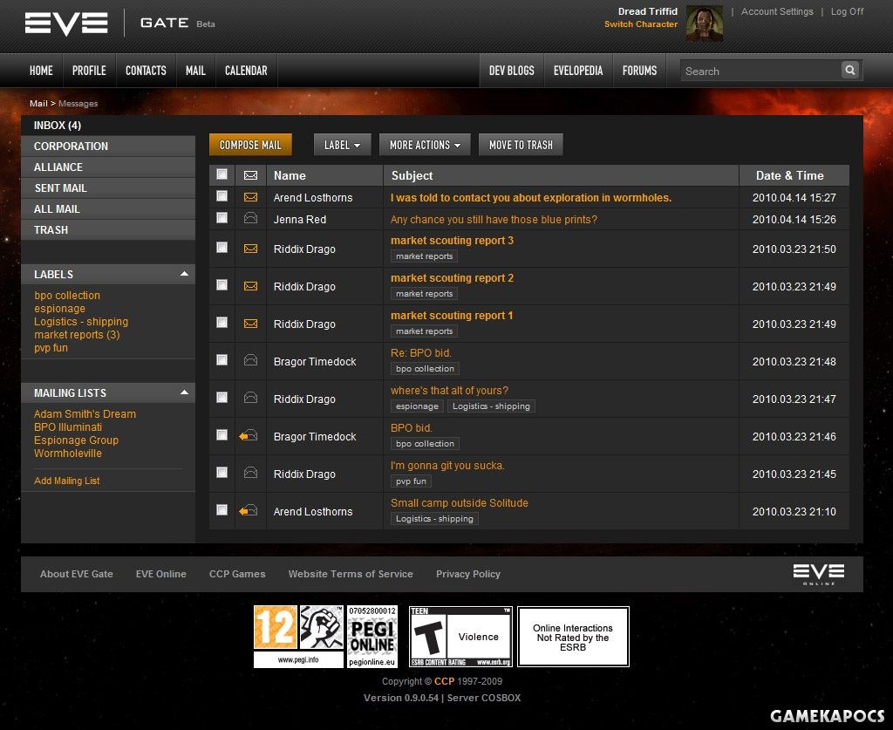Check the Small camp outside Solitude checkbox

222,510
